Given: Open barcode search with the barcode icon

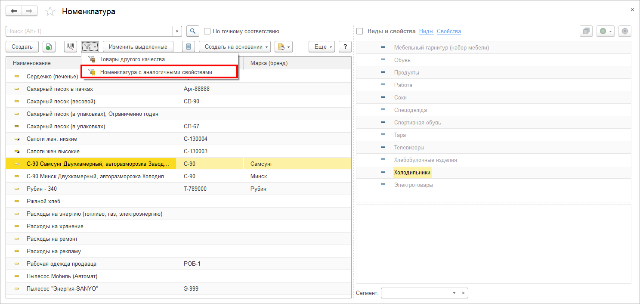Looking at the screenshot, I should point(71,47).
